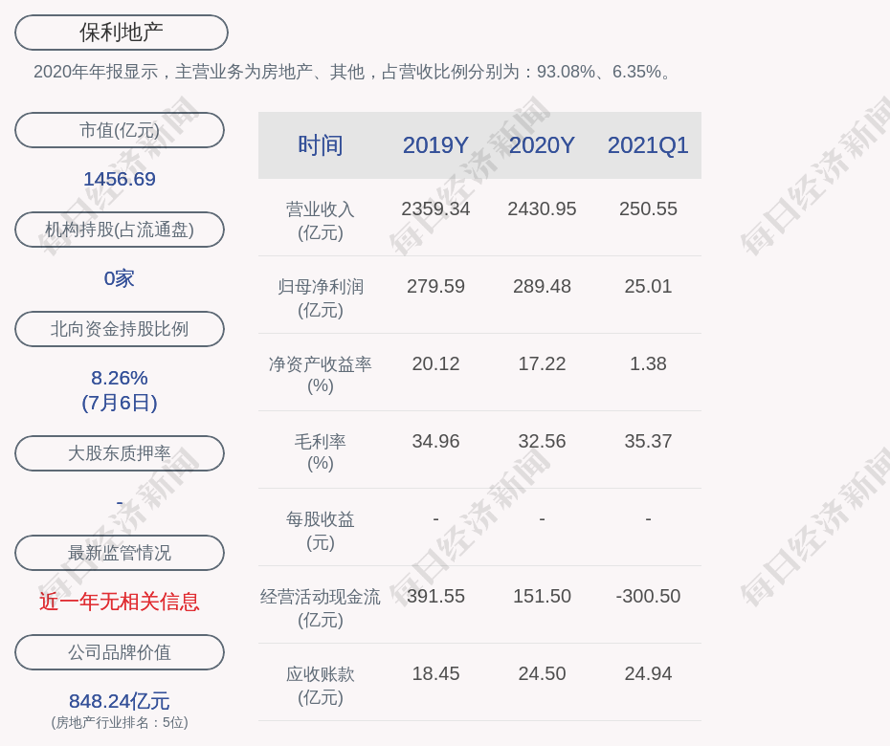This screenshot has height=746, width=890.
Task: Click the 时间 table header
Action: click(x=320, y=145)
